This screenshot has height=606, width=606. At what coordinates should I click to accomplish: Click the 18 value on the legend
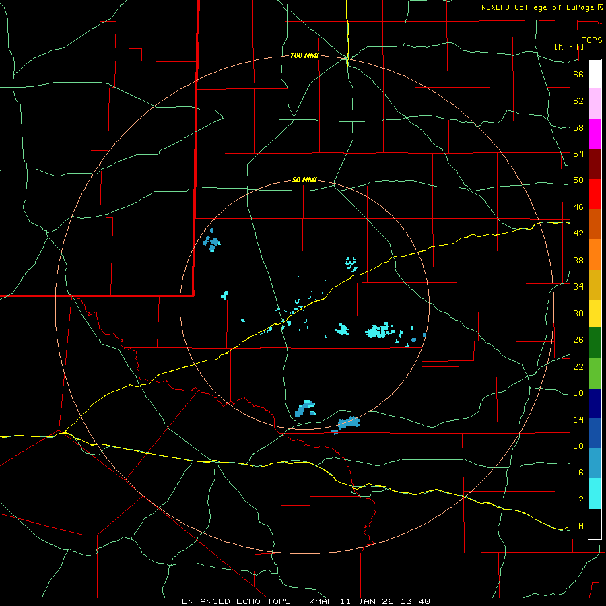[578, 393]
